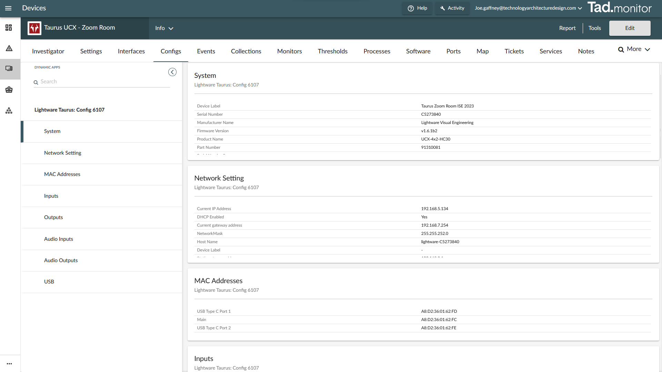View the Software tab
Screen dimensions: 662x372
(418, 51)
